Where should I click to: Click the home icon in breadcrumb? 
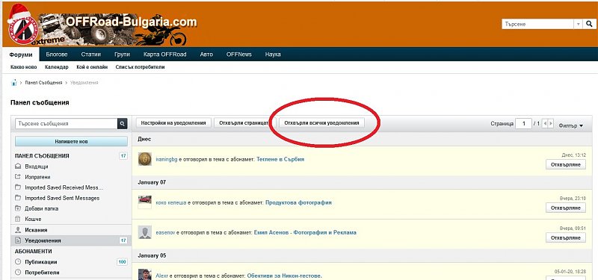pyautogui.click(x=14, y=83)
